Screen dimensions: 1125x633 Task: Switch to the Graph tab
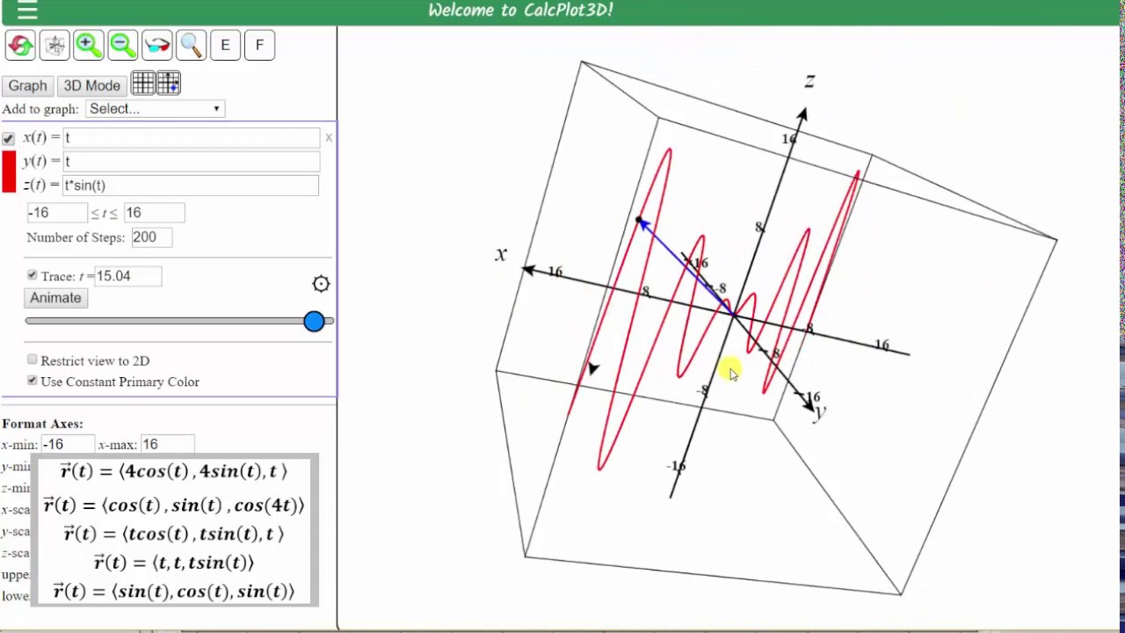click(27, 84)
